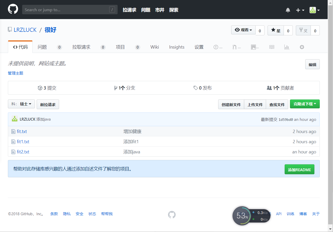Click the 编辑 description button
The image size is (333, 232).
point(312,64)
